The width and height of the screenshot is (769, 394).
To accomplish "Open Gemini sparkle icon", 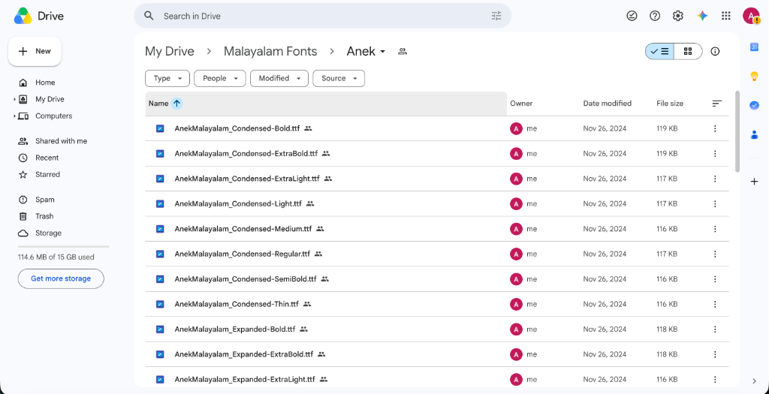I will [702, 16].
